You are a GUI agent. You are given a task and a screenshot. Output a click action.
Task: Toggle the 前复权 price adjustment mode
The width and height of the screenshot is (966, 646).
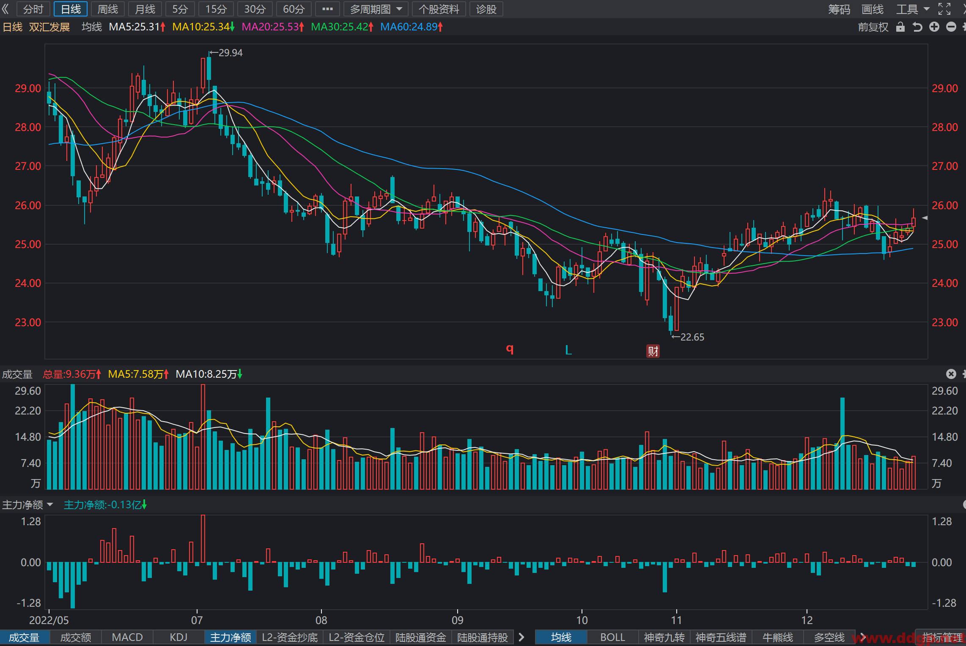873,27
